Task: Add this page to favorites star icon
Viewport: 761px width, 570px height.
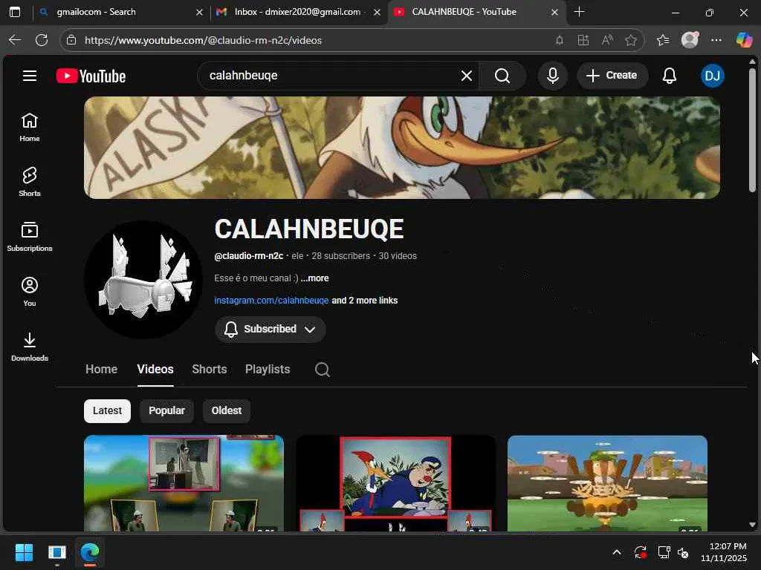Action: coord(630,40)
